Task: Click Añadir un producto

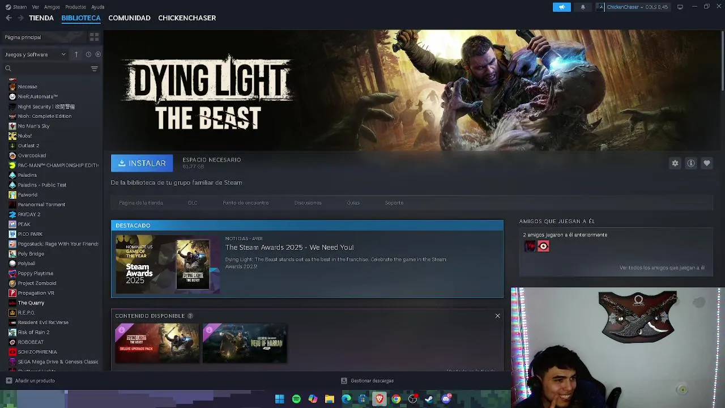Action: point(30,381)
